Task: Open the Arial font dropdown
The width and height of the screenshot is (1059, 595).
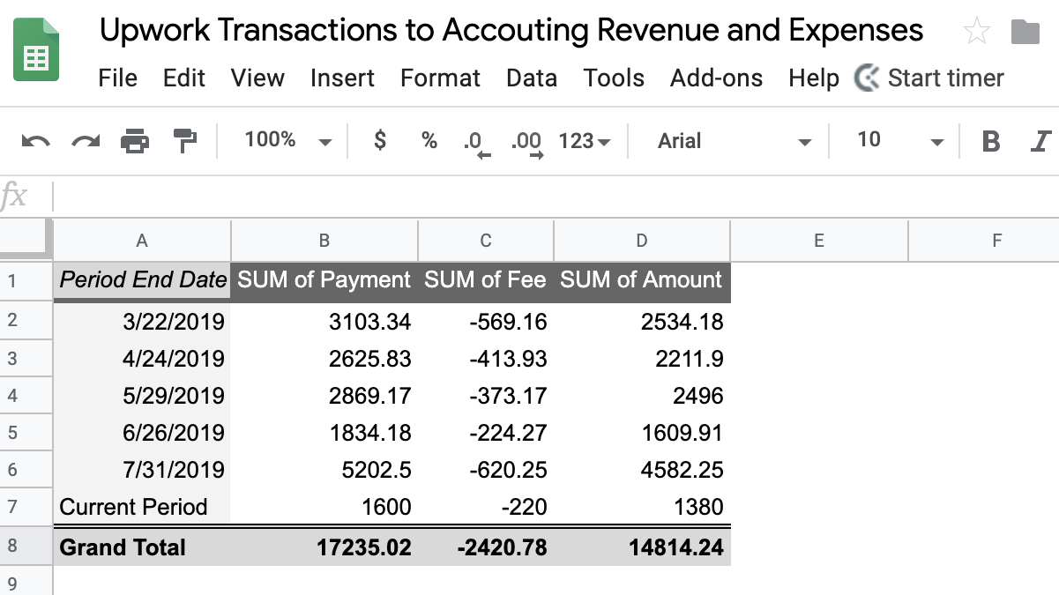Action: coord(734,140)
